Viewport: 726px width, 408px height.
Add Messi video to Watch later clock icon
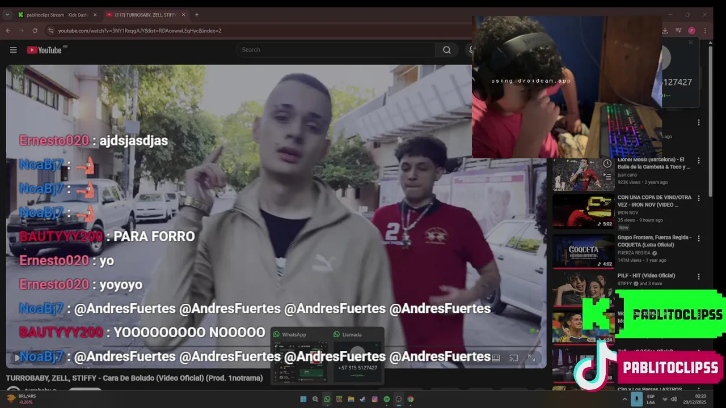pyautogui.click(x=607, y=164)
